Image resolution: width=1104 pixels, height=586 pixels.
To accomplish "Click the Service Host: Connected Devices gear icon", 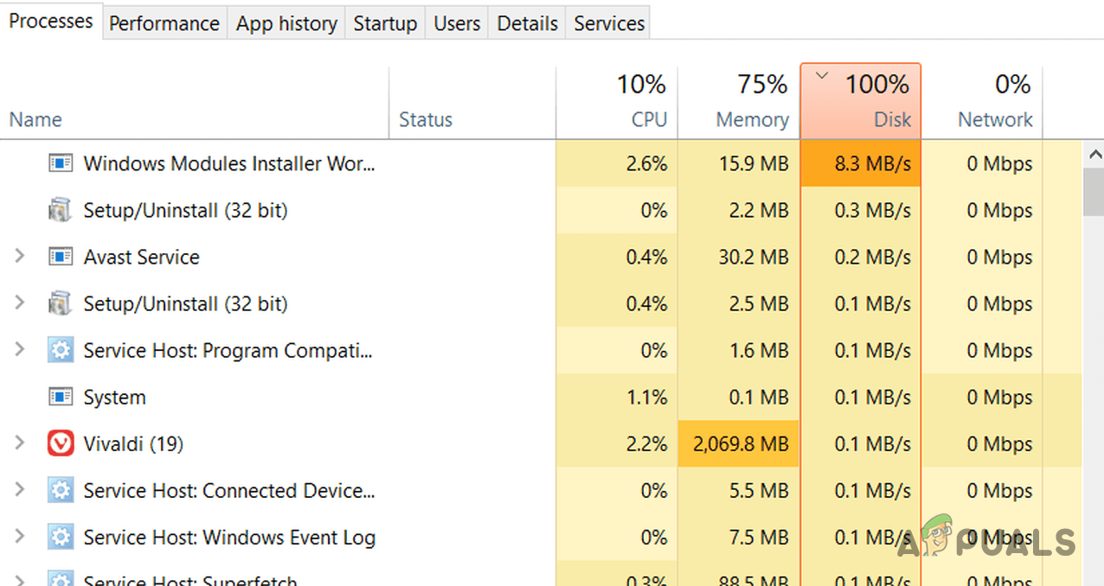I will point(60,490).
